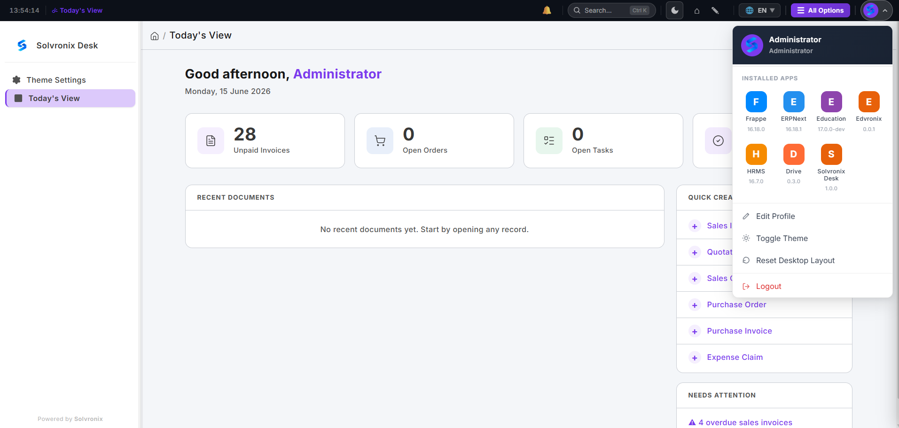This screenshot has width=899, height=428.
Task: Open the Open Tasks checklist icon
Action: pos(549,140)
